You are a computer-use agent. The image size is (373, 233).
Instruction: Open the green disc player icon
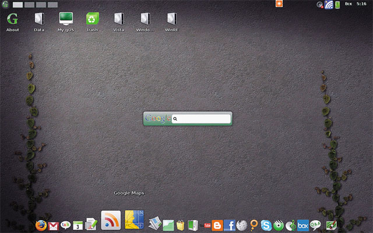279,225
